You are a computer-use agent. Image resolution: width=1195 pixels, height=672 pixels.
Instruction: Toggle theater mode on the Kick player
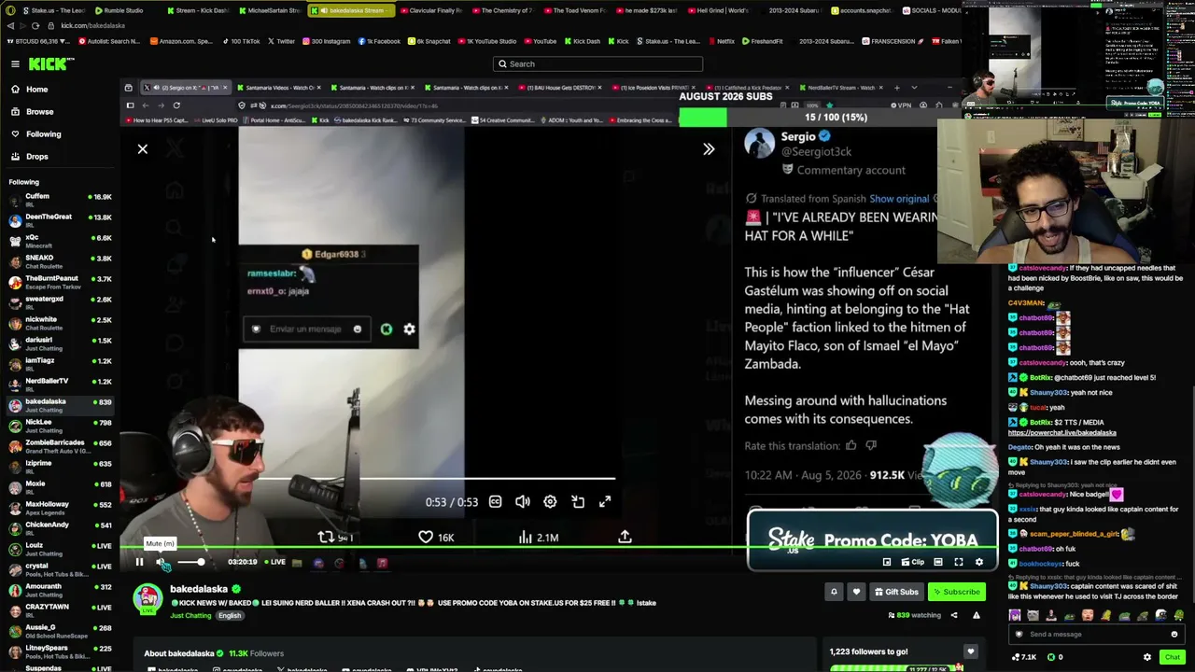pos(938,562)
